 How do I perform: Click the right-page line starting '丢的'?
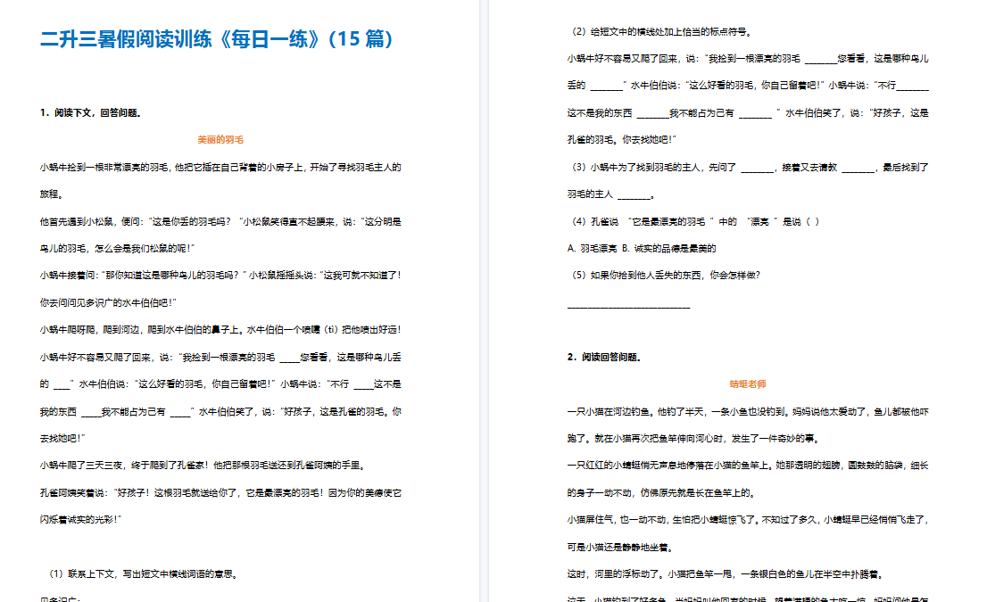748,85
